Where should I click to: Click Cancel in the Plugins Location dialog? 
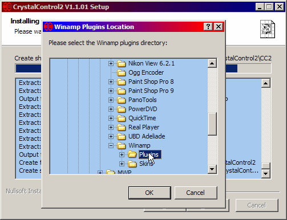[x=196, y=193]
